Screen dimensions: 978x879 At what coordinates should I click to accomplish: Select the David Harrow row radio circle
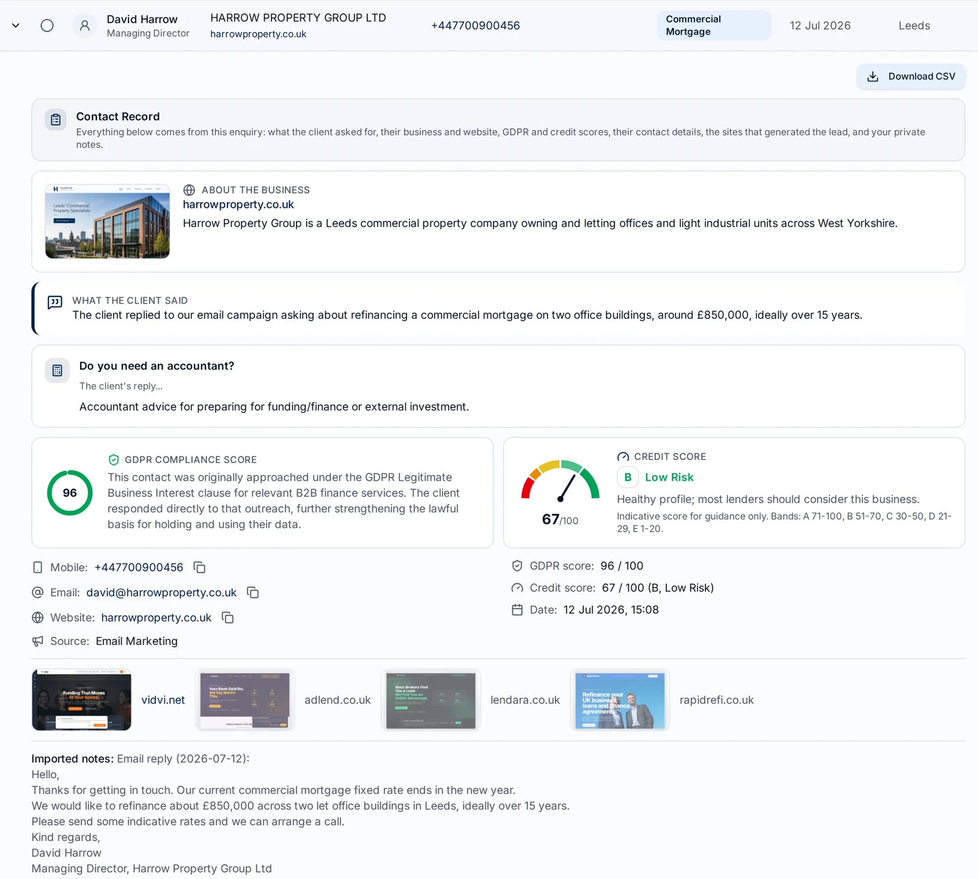(47, 26)
